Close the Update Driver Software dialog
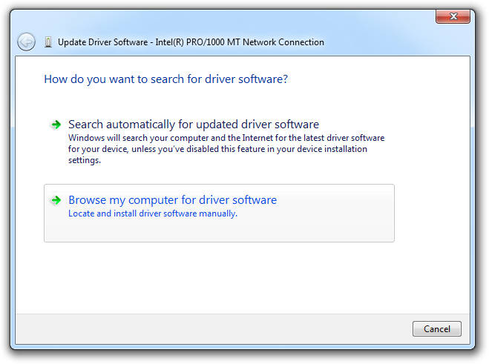The width and height of the screenshot is (489, 364). 453,16
